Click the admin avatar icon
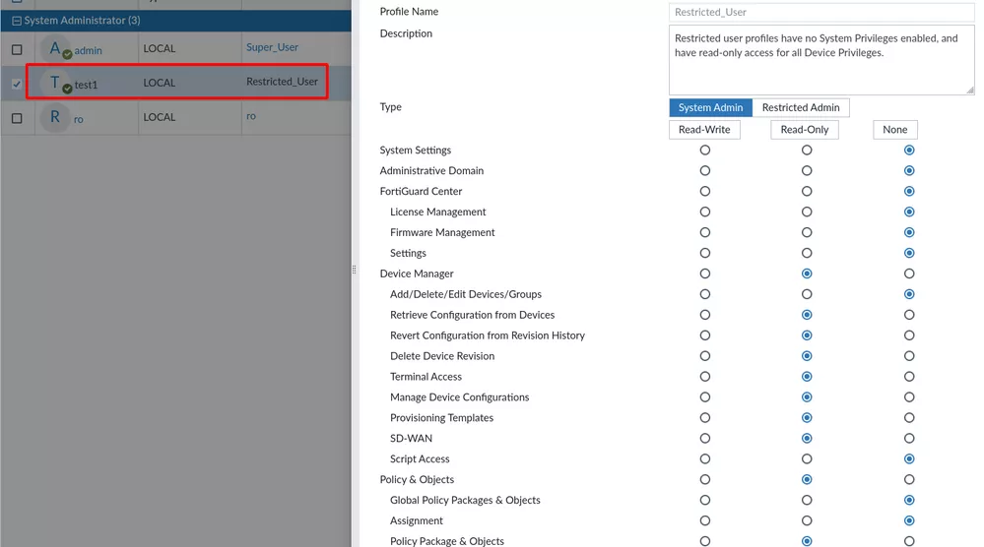Viewport: 984px width, 547px height. pos(55,48)
